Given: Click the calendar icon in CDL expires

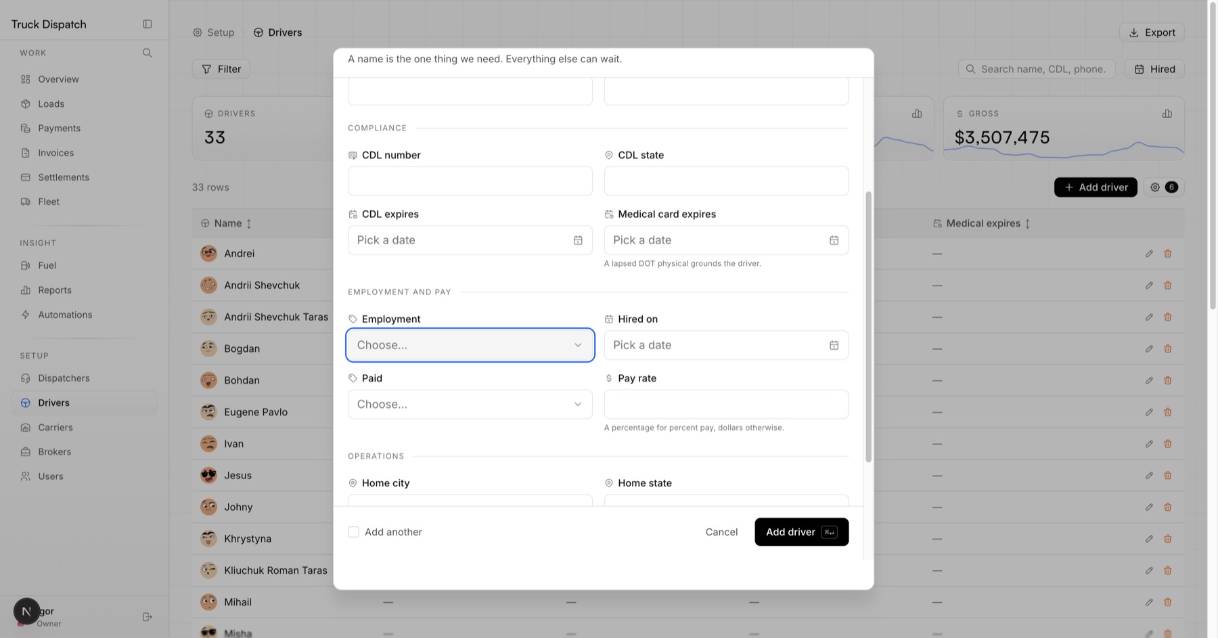Looking at the screenshot, I should (x=578, y=240).
